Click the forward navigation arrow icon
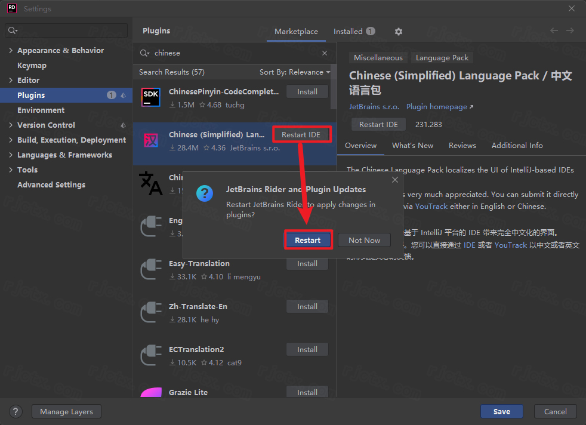This screenshot has height=425, width=586. click(570, 30)
